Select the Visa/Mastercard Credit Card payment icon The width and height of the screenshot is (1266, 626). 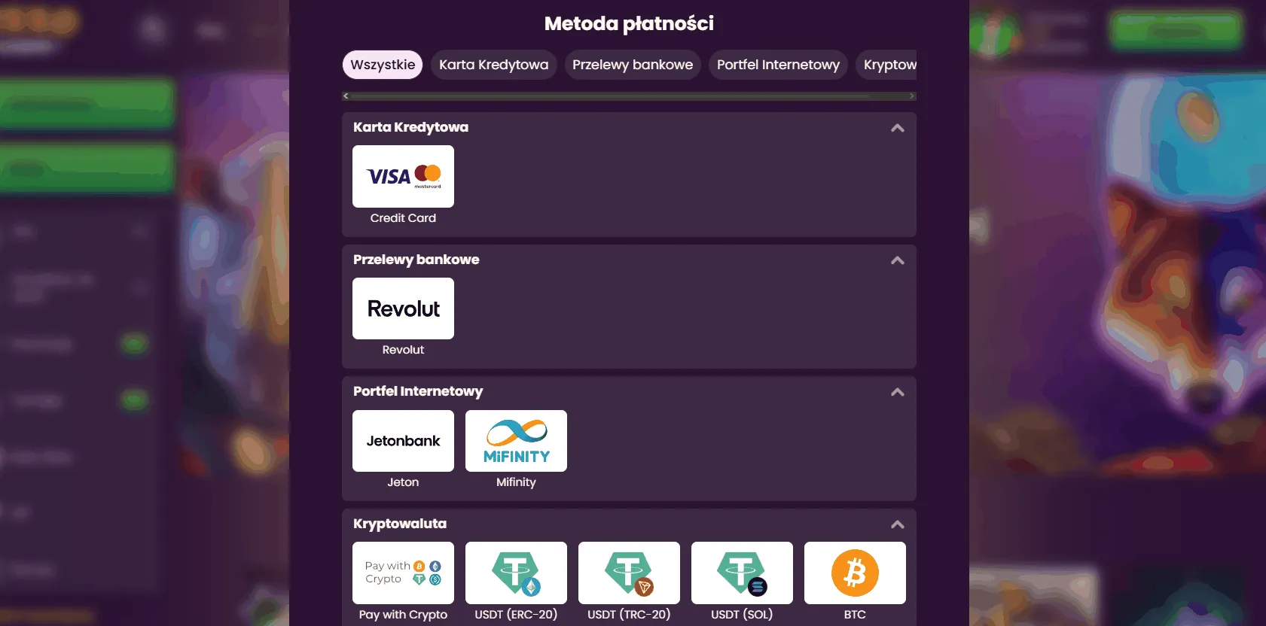coord(403,176)
